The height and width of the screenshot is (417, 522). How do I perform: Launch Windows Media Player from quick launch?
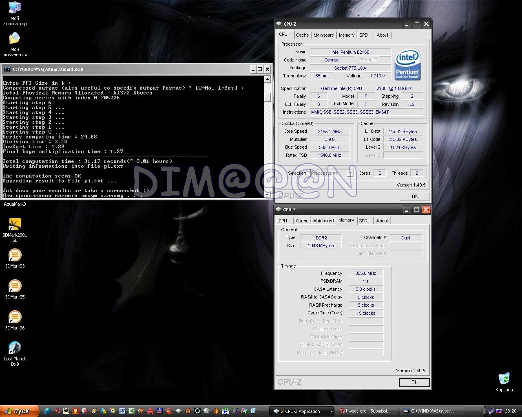point(113,411)
